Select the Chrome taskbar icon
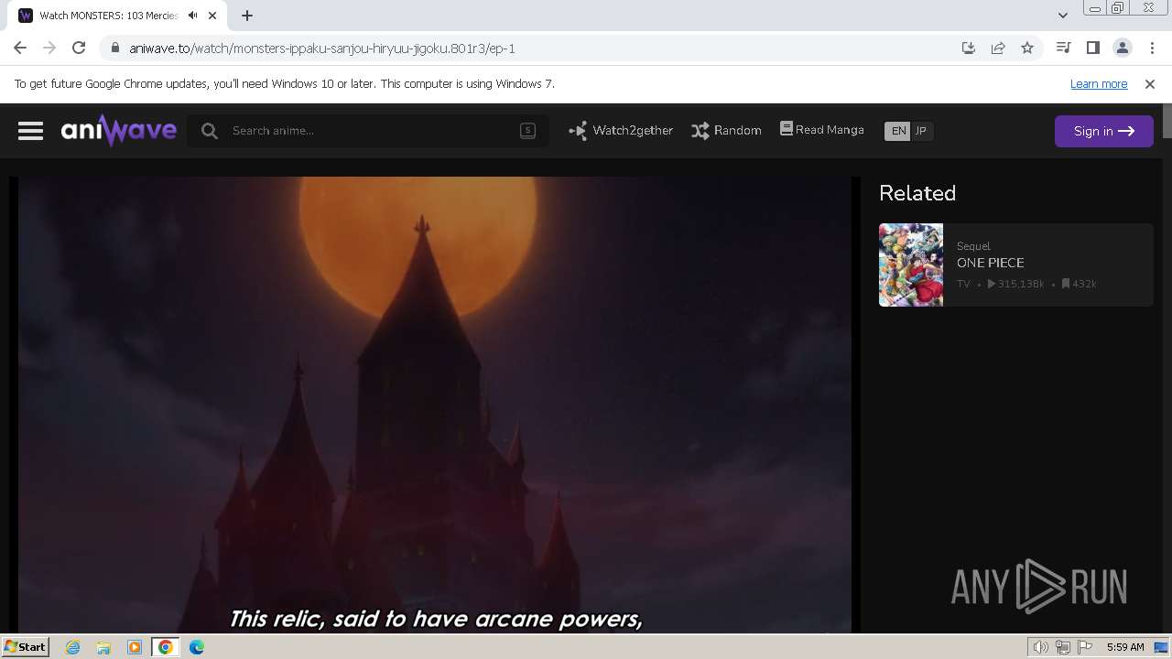1172x659 pixels. [x=166, y=647]
